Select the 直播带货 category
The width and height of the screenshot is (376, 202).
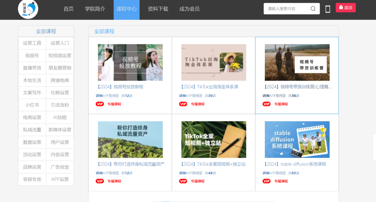coord(32,68)
